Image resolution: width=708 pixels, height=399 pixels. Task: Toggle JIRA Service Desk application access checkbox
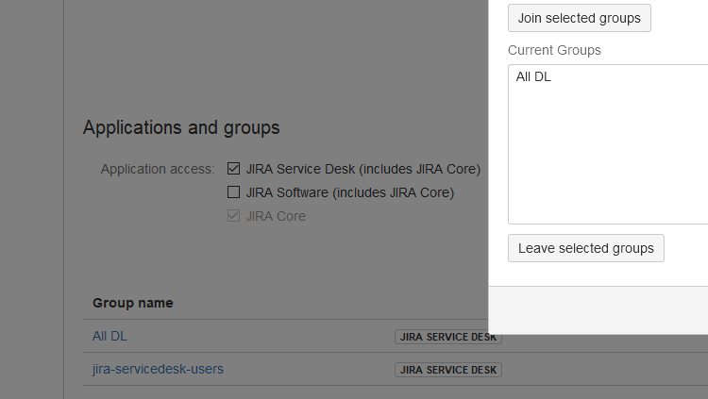[233, 168]
